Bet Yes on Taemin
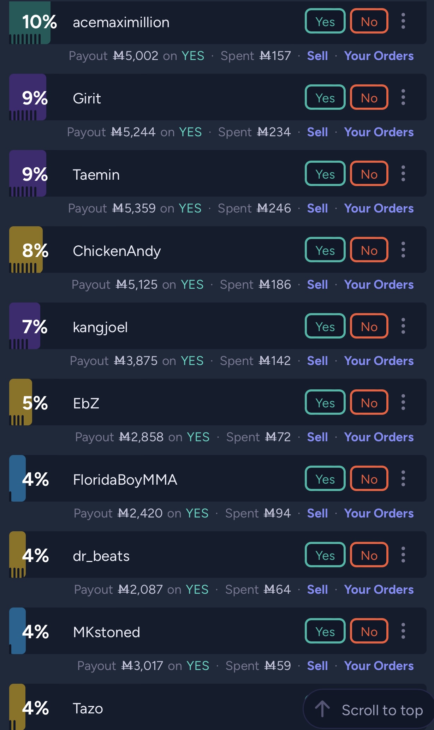 pos(325,174)
